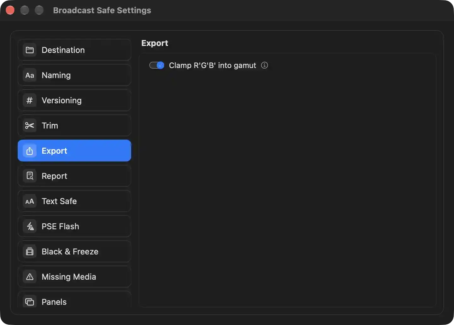The height and width of the screenshot is (325, 454).
Task: Open the PSE Flash section
Action: tap(74, 226)
